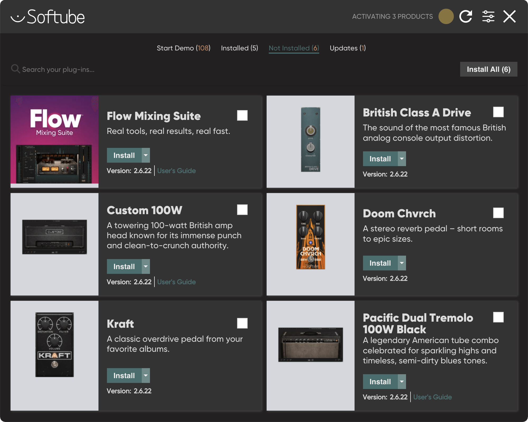Viewport: 528px width, 422px height.
Task: Select the British Class A Drive checkbox
Action: 498,112
